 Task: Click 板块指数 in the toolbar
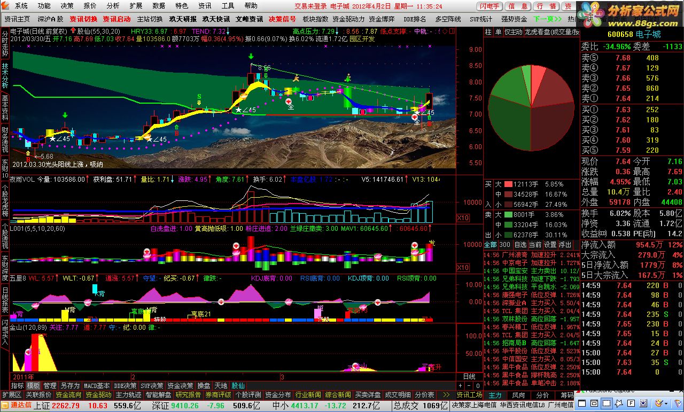[x=315, y=19]
